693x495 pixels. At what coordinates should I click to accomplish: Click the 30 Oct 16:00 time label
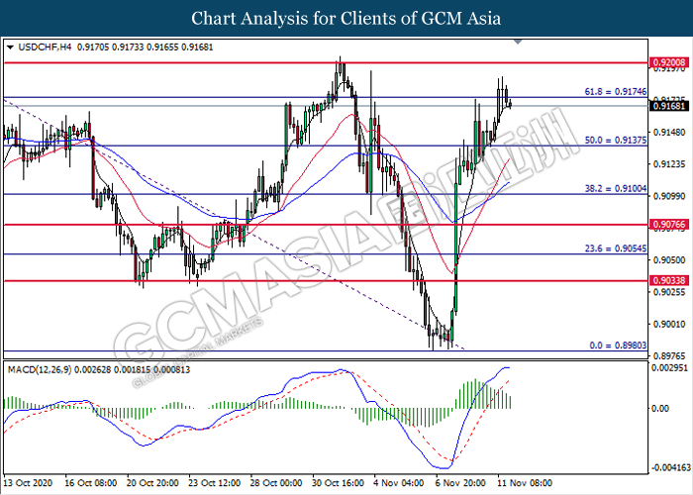click(339, 483)
